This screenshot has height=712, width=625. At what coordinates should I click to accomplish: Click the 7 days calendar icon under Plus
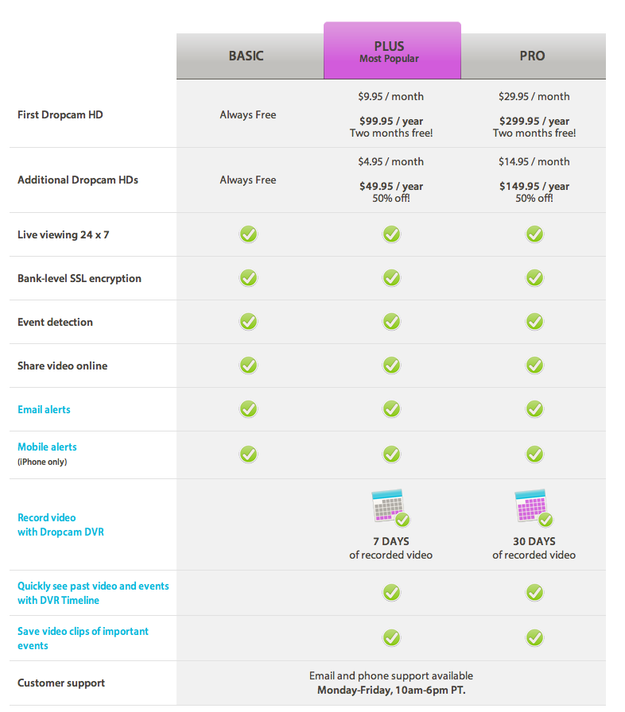pos(390,507)
